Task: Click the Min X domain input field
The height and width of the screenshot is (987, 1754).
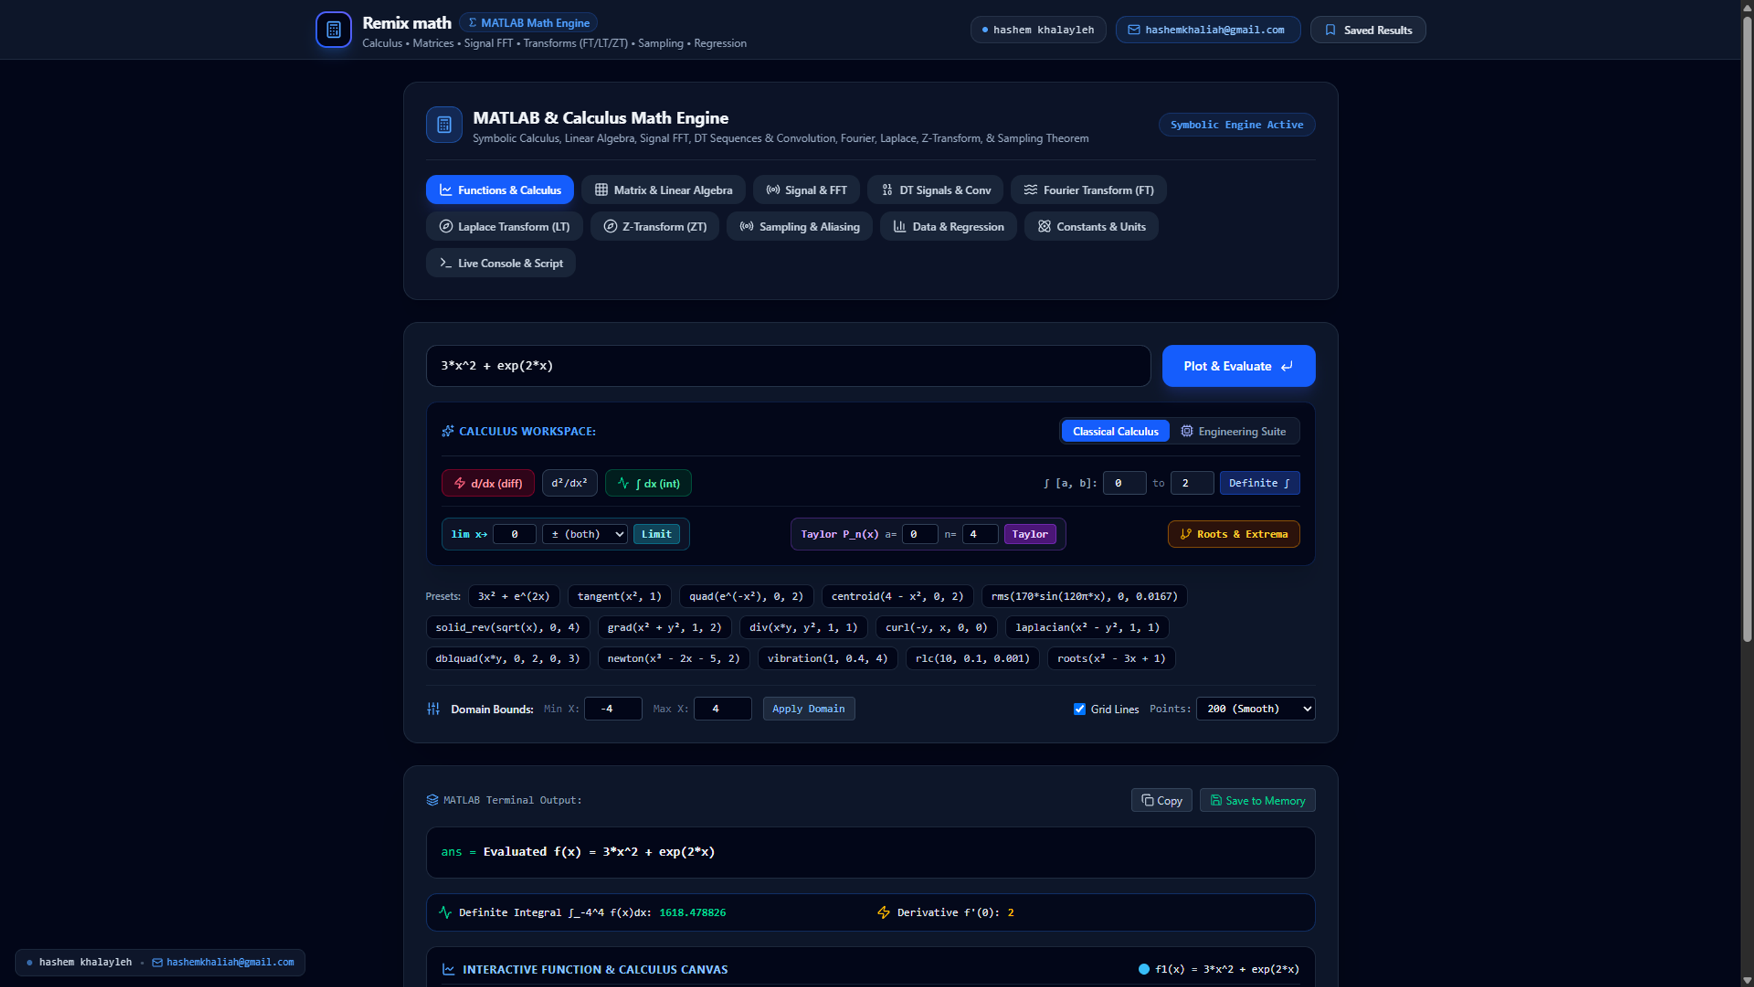Action: point(613,709)
